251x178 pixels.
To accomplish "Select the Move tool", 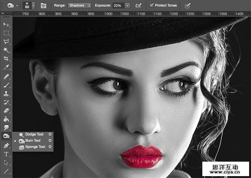I will 6,25.
